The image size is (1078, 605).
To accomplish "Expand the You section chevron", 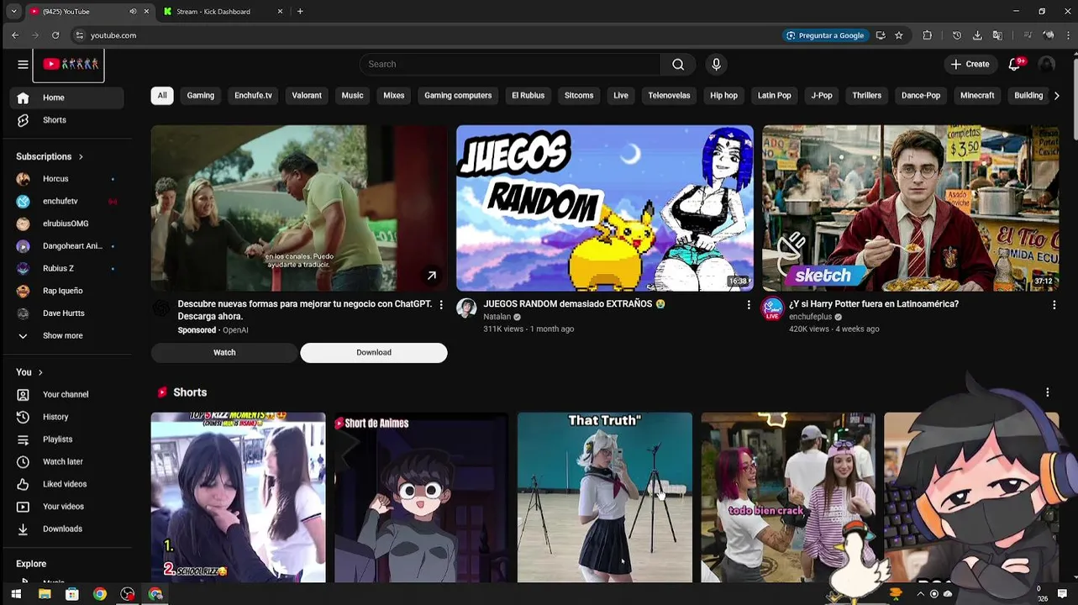I will click(40, 372).
